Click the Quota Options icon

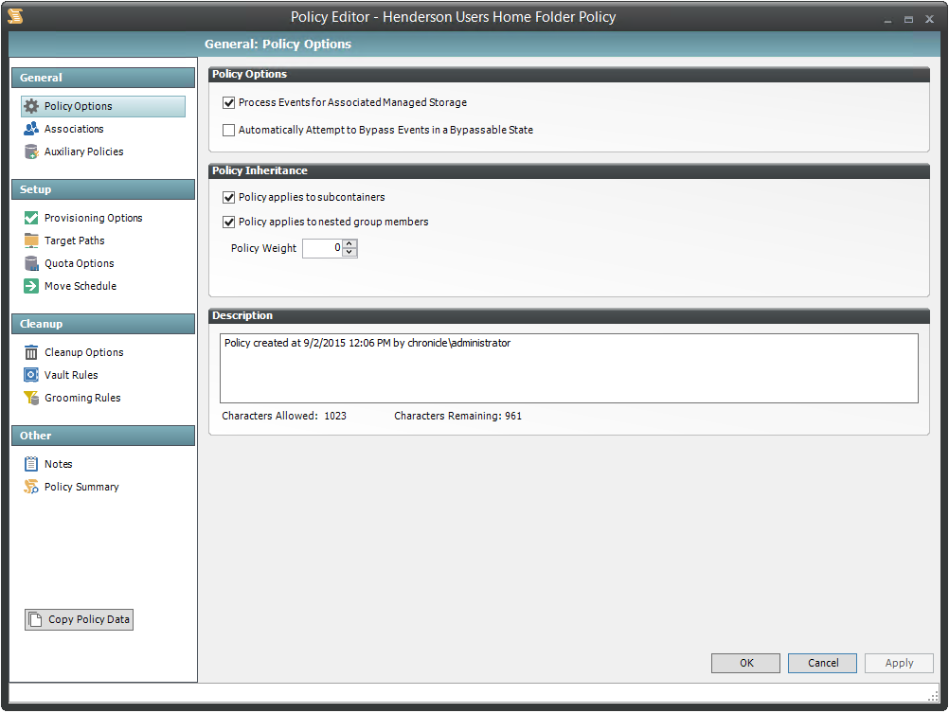[31, 263]
